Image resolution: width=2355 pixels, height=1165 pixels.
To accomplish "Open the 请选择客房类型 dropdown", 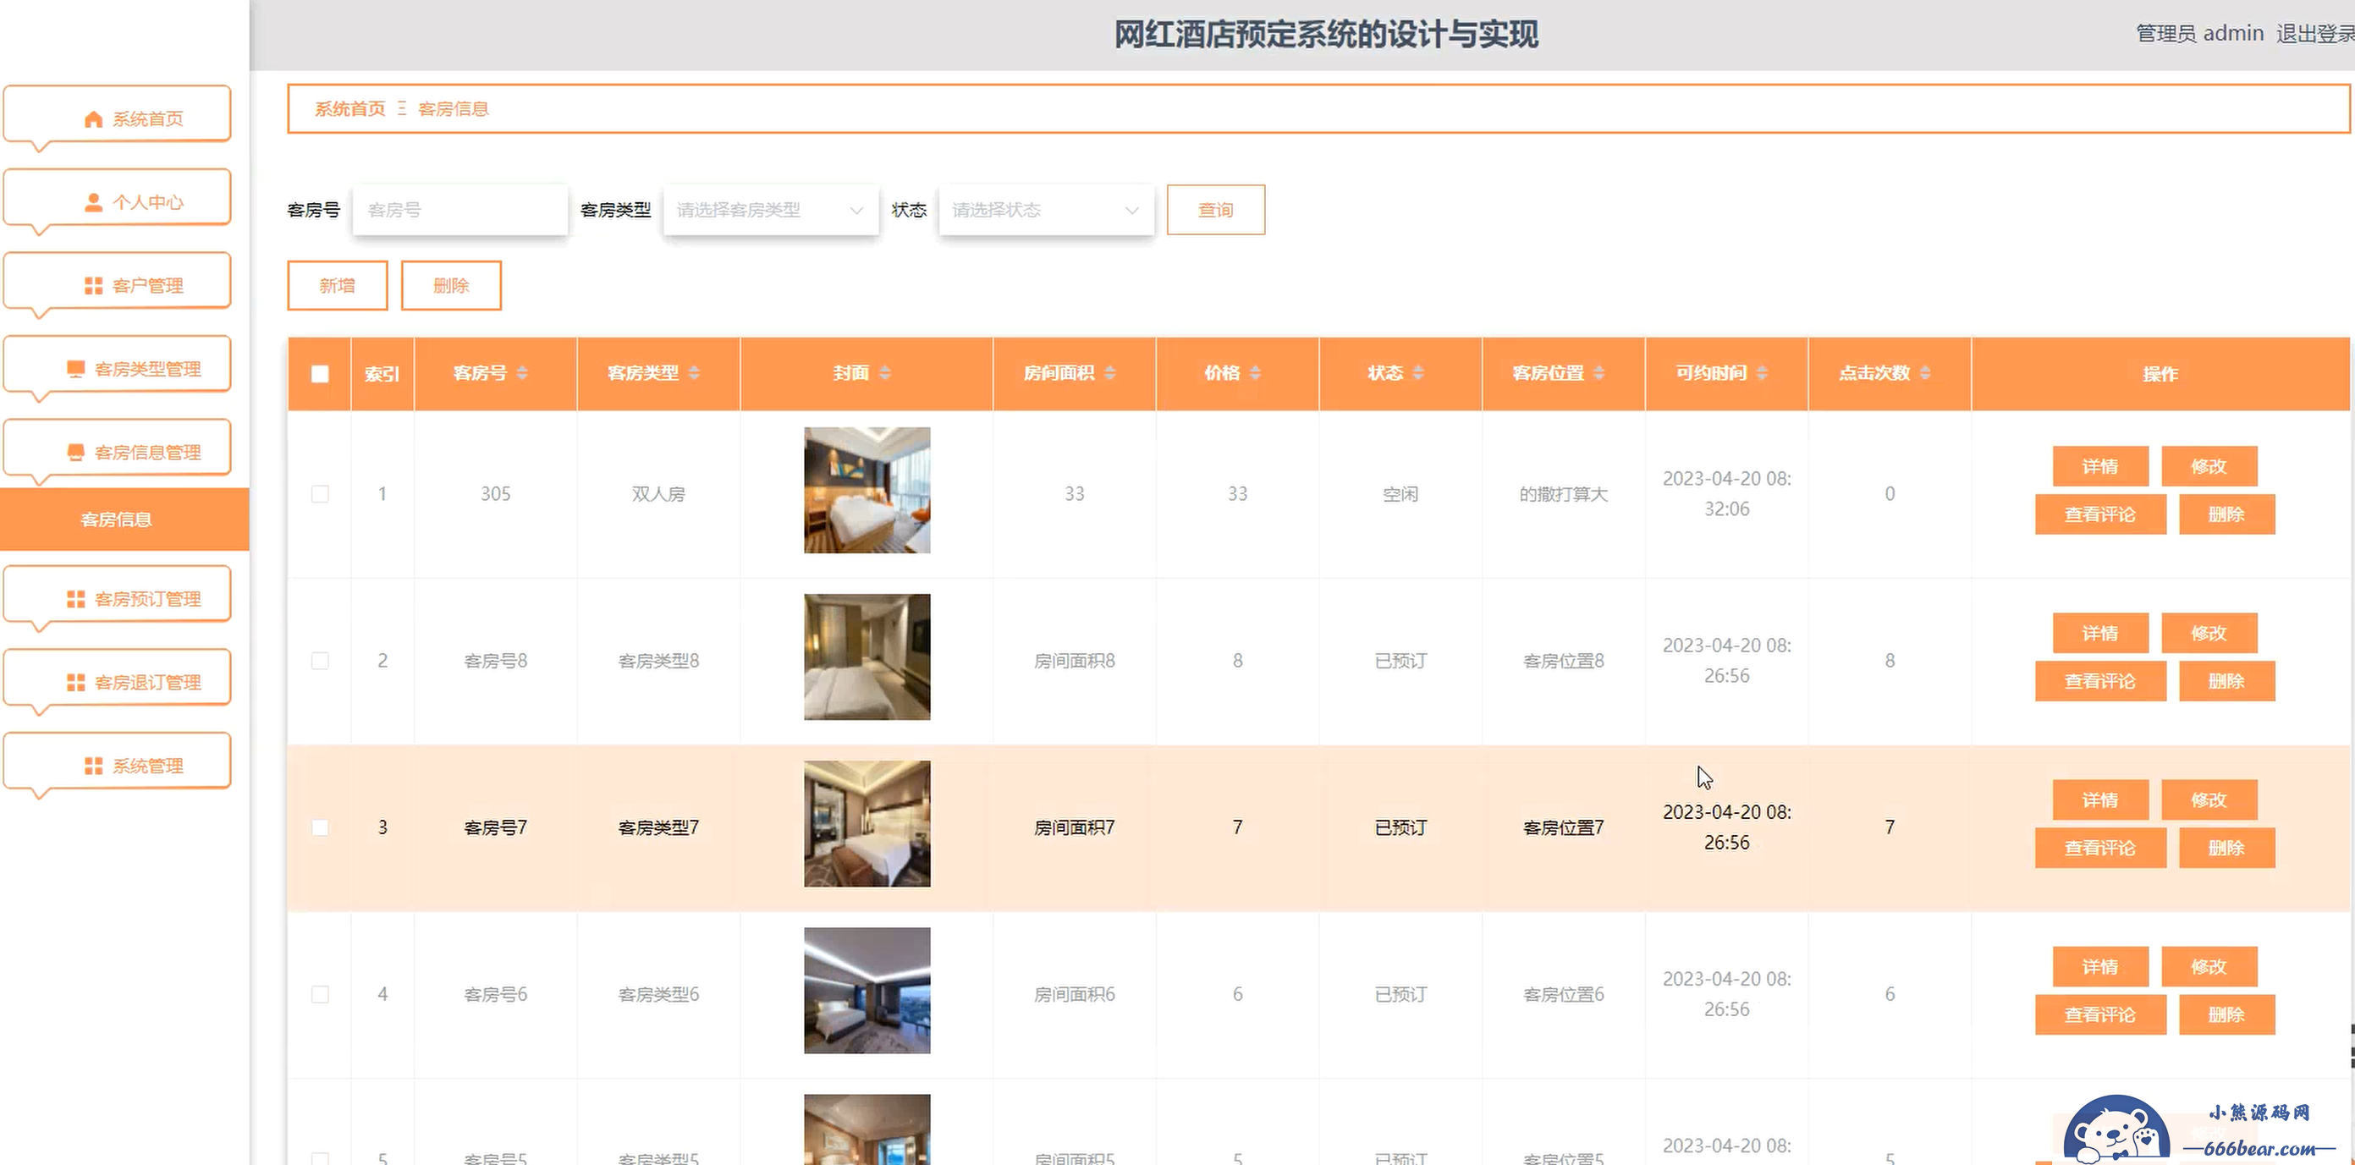I will tap(771, 210).
